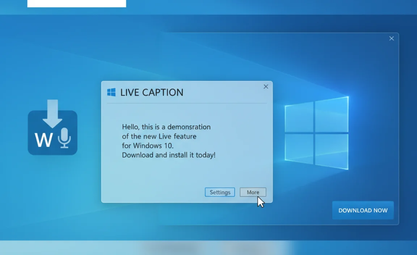Click the cursor arrow near the More button
The width and height of the screenshot is (417, 255).
click(260, 202)
